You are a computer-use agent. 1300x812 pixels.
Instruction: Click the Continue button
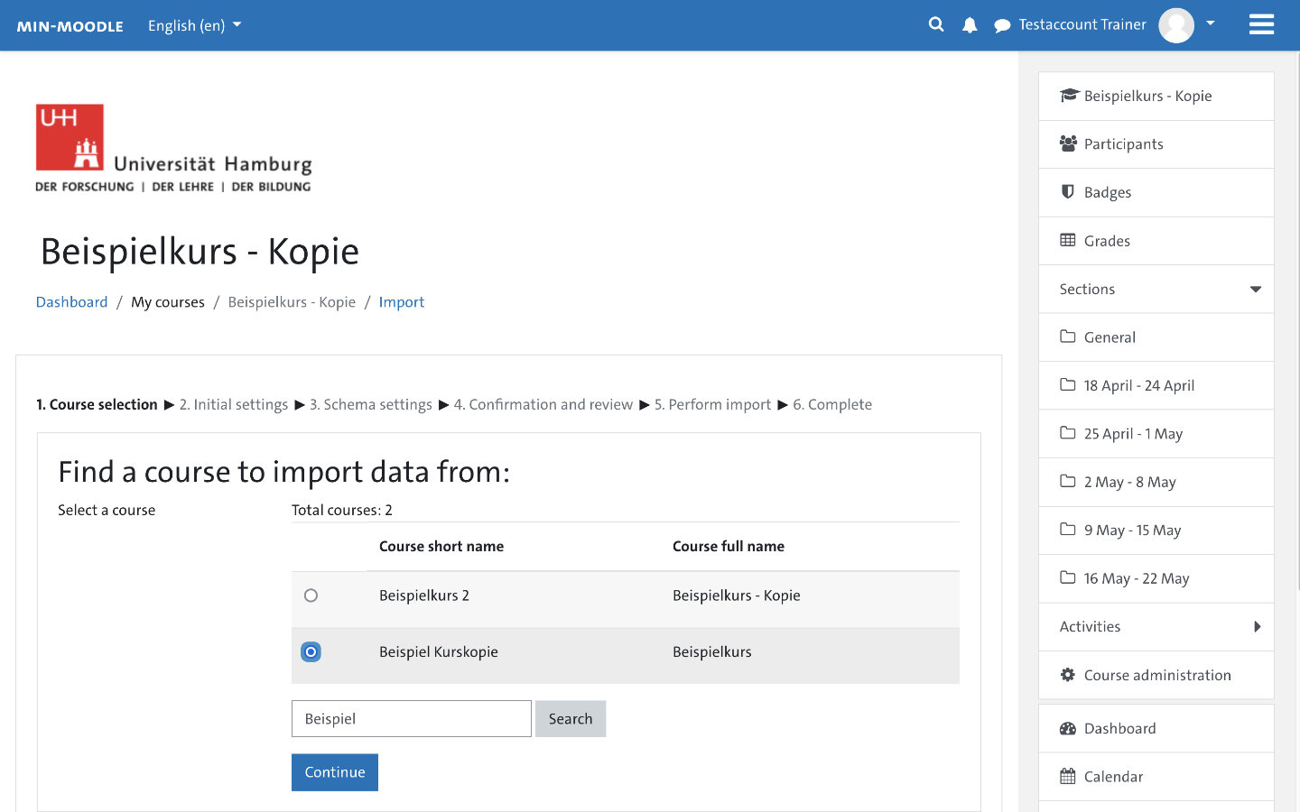point(335,772)
